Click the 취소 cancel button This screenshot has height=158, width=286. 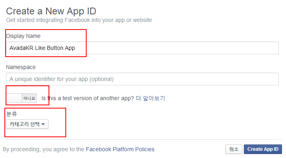point(234,149)
